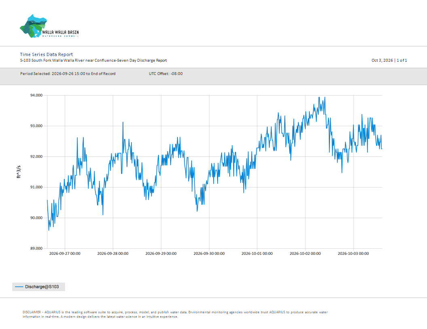The image size is (427, 329).
Task: Click the 2026-09-30 00:00 axis label
Action: 209,254
